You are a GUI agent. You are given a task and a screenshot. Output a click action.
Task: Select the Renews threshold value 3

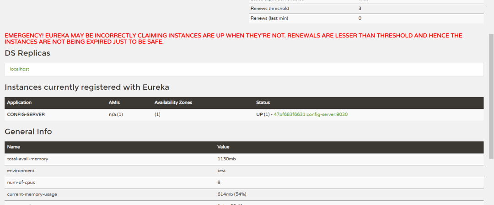pyautogui.click(x=360, y=9)
